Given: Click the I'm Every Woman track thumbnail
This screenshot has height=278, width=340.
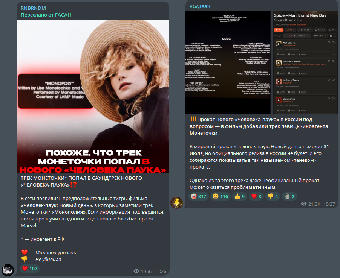Looking at the screenshot, I should [279, 81].
